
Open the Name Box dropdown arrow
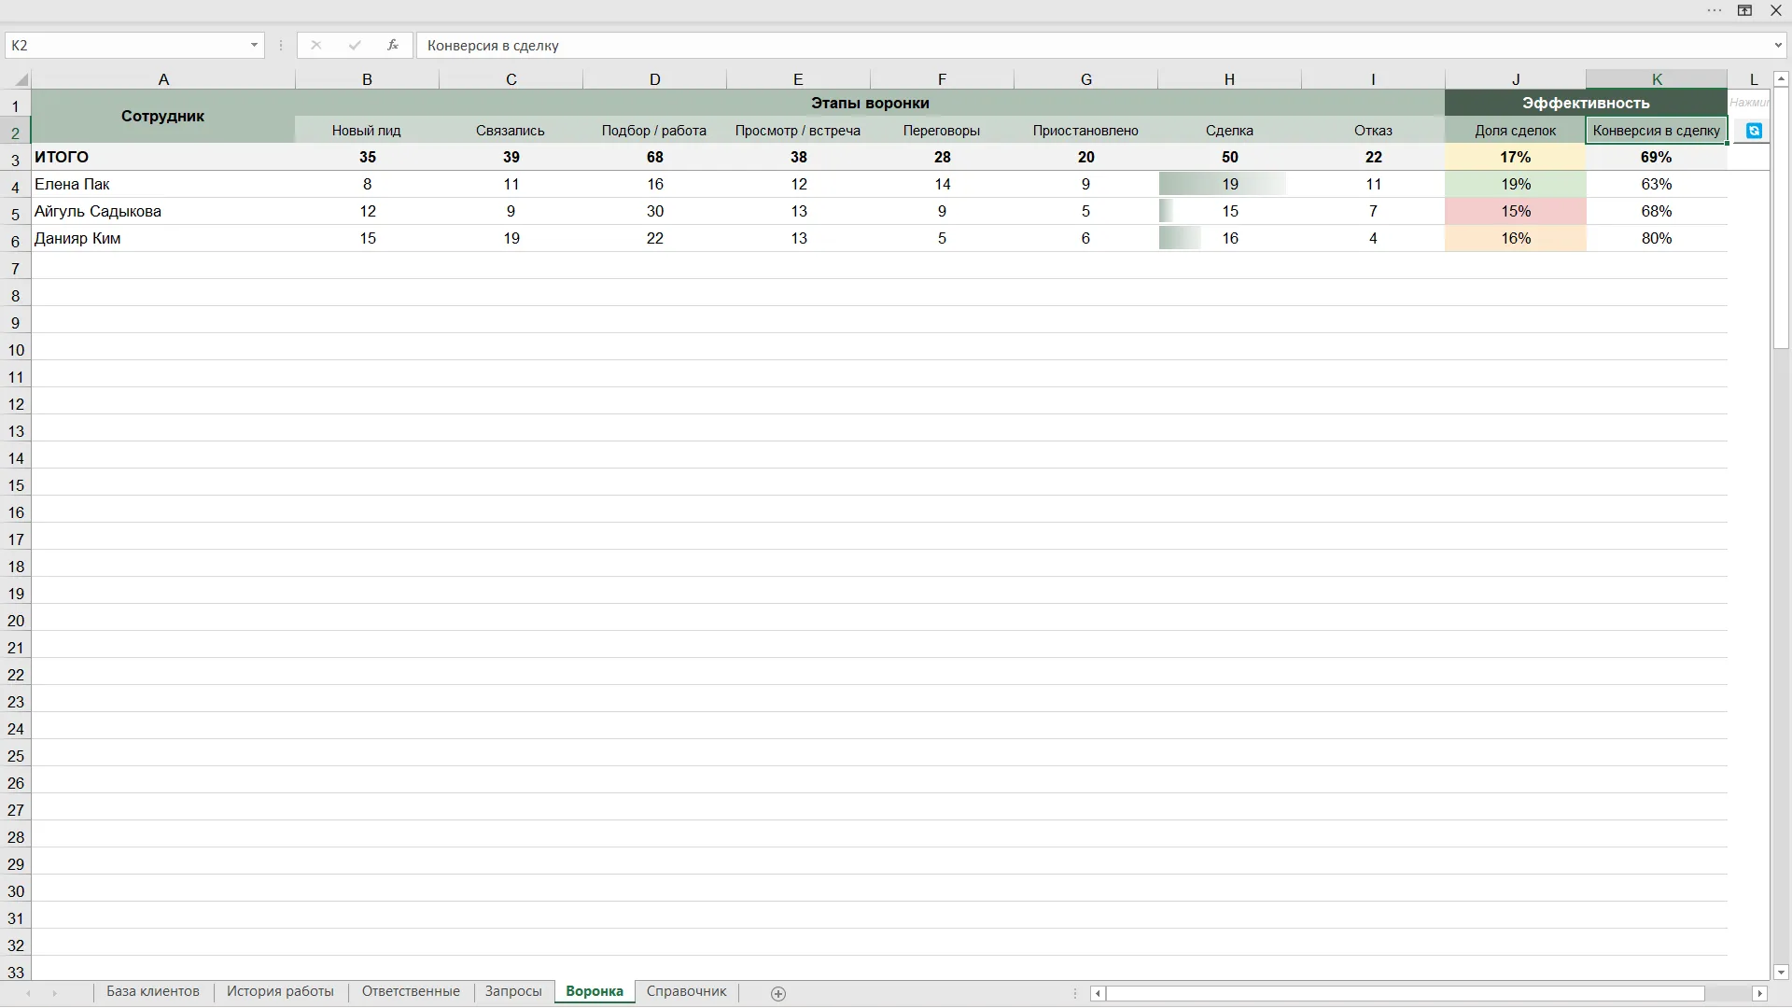point(254,45)
